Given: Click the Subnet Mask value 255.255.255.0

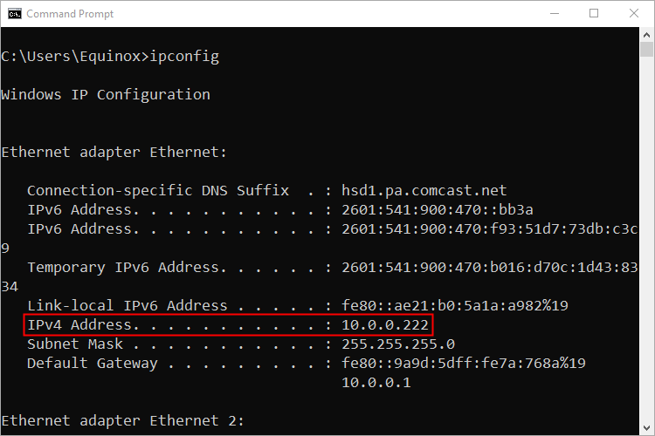Looking at the screenshot, I should [x=397, y=344].
